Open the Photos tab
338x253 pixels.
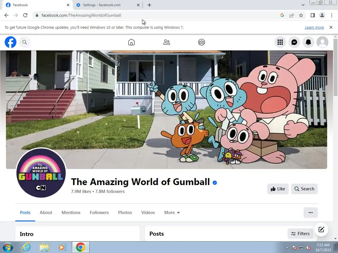coord(125,213)
